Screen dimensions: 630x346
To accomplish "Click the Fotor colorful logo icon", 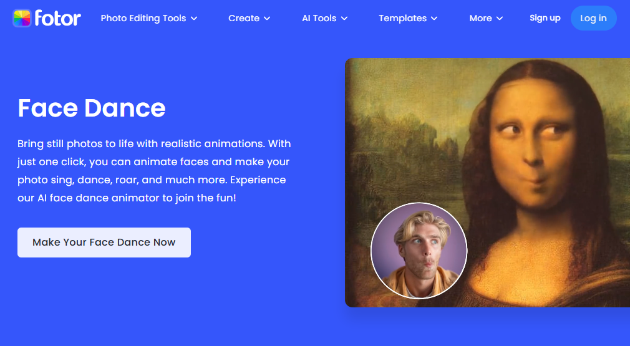I will [22, 18].
